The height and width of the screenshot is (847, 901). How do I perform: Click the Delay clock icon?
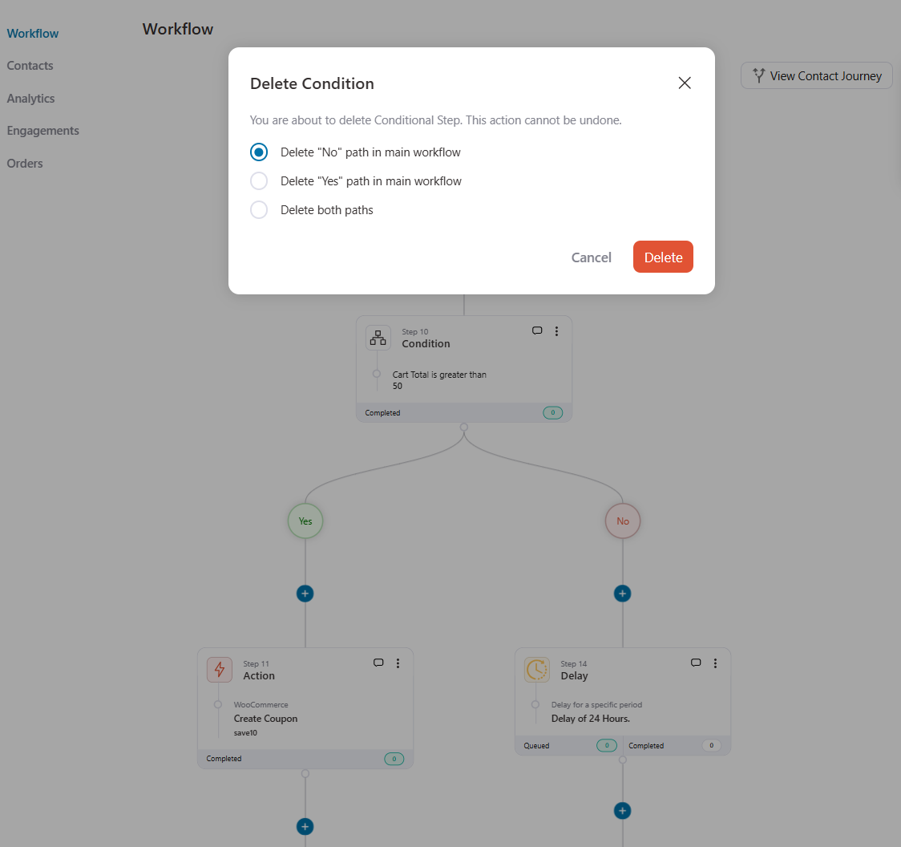pyautogui.click(x=537, y=670)
